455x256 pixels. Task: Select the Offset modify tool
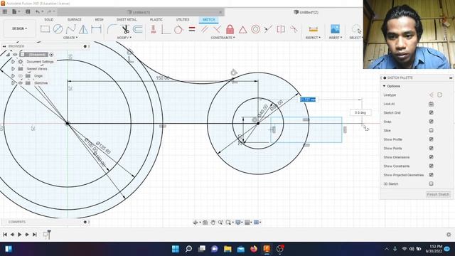tap(138, 29)
